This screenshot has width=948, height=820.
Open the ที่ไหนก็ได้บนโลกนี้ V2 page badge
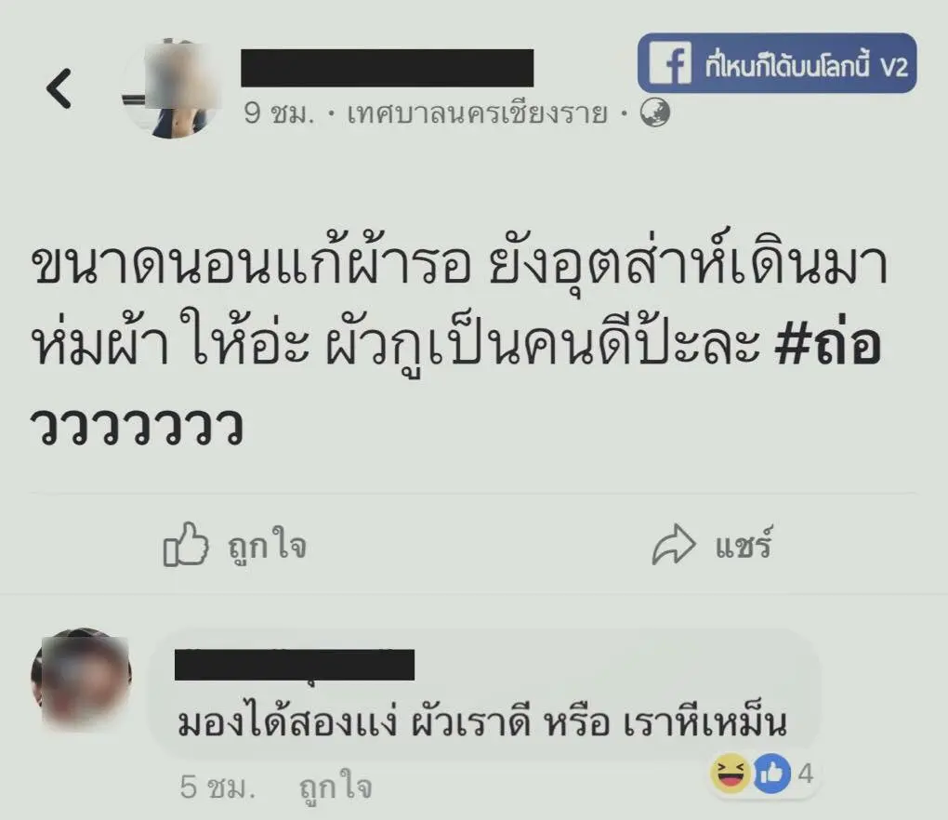click(777, 63)
